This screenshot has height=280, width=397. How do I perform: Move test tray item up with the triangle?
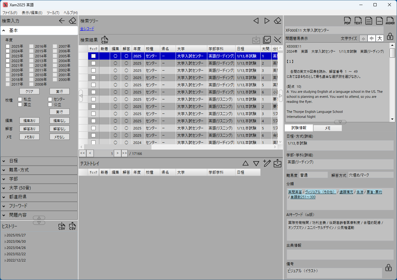tap(246, 163)
